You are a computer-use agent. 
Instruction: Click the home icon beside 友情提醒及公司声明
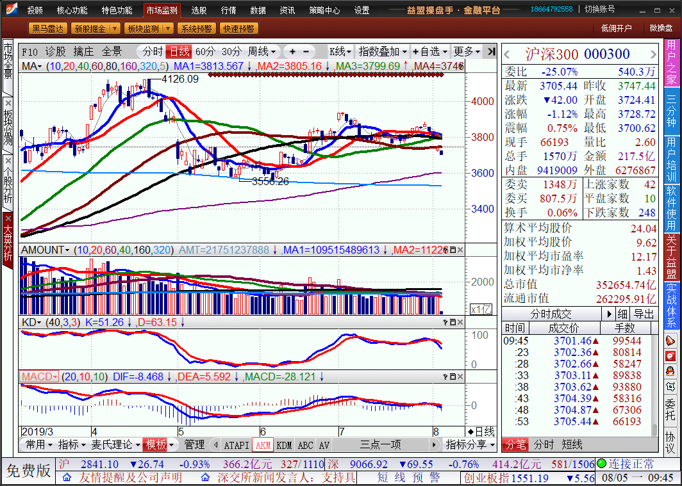(67, 478)
